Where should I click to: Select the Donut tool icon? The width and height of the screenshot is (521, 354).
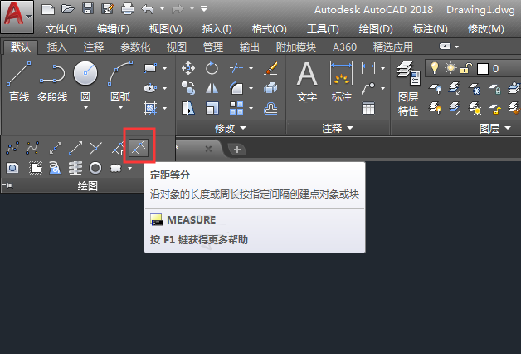tap(95, 168)
